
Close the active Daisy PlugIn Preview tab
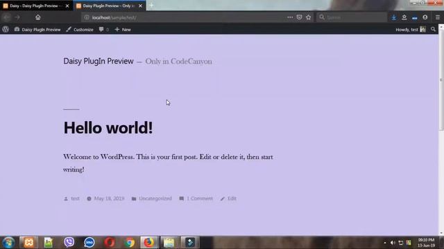click(140, 6)
